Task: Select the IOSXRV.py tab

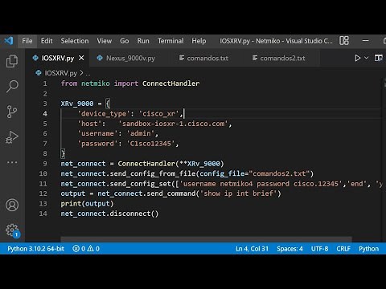Action: click(x=58, y=58)
